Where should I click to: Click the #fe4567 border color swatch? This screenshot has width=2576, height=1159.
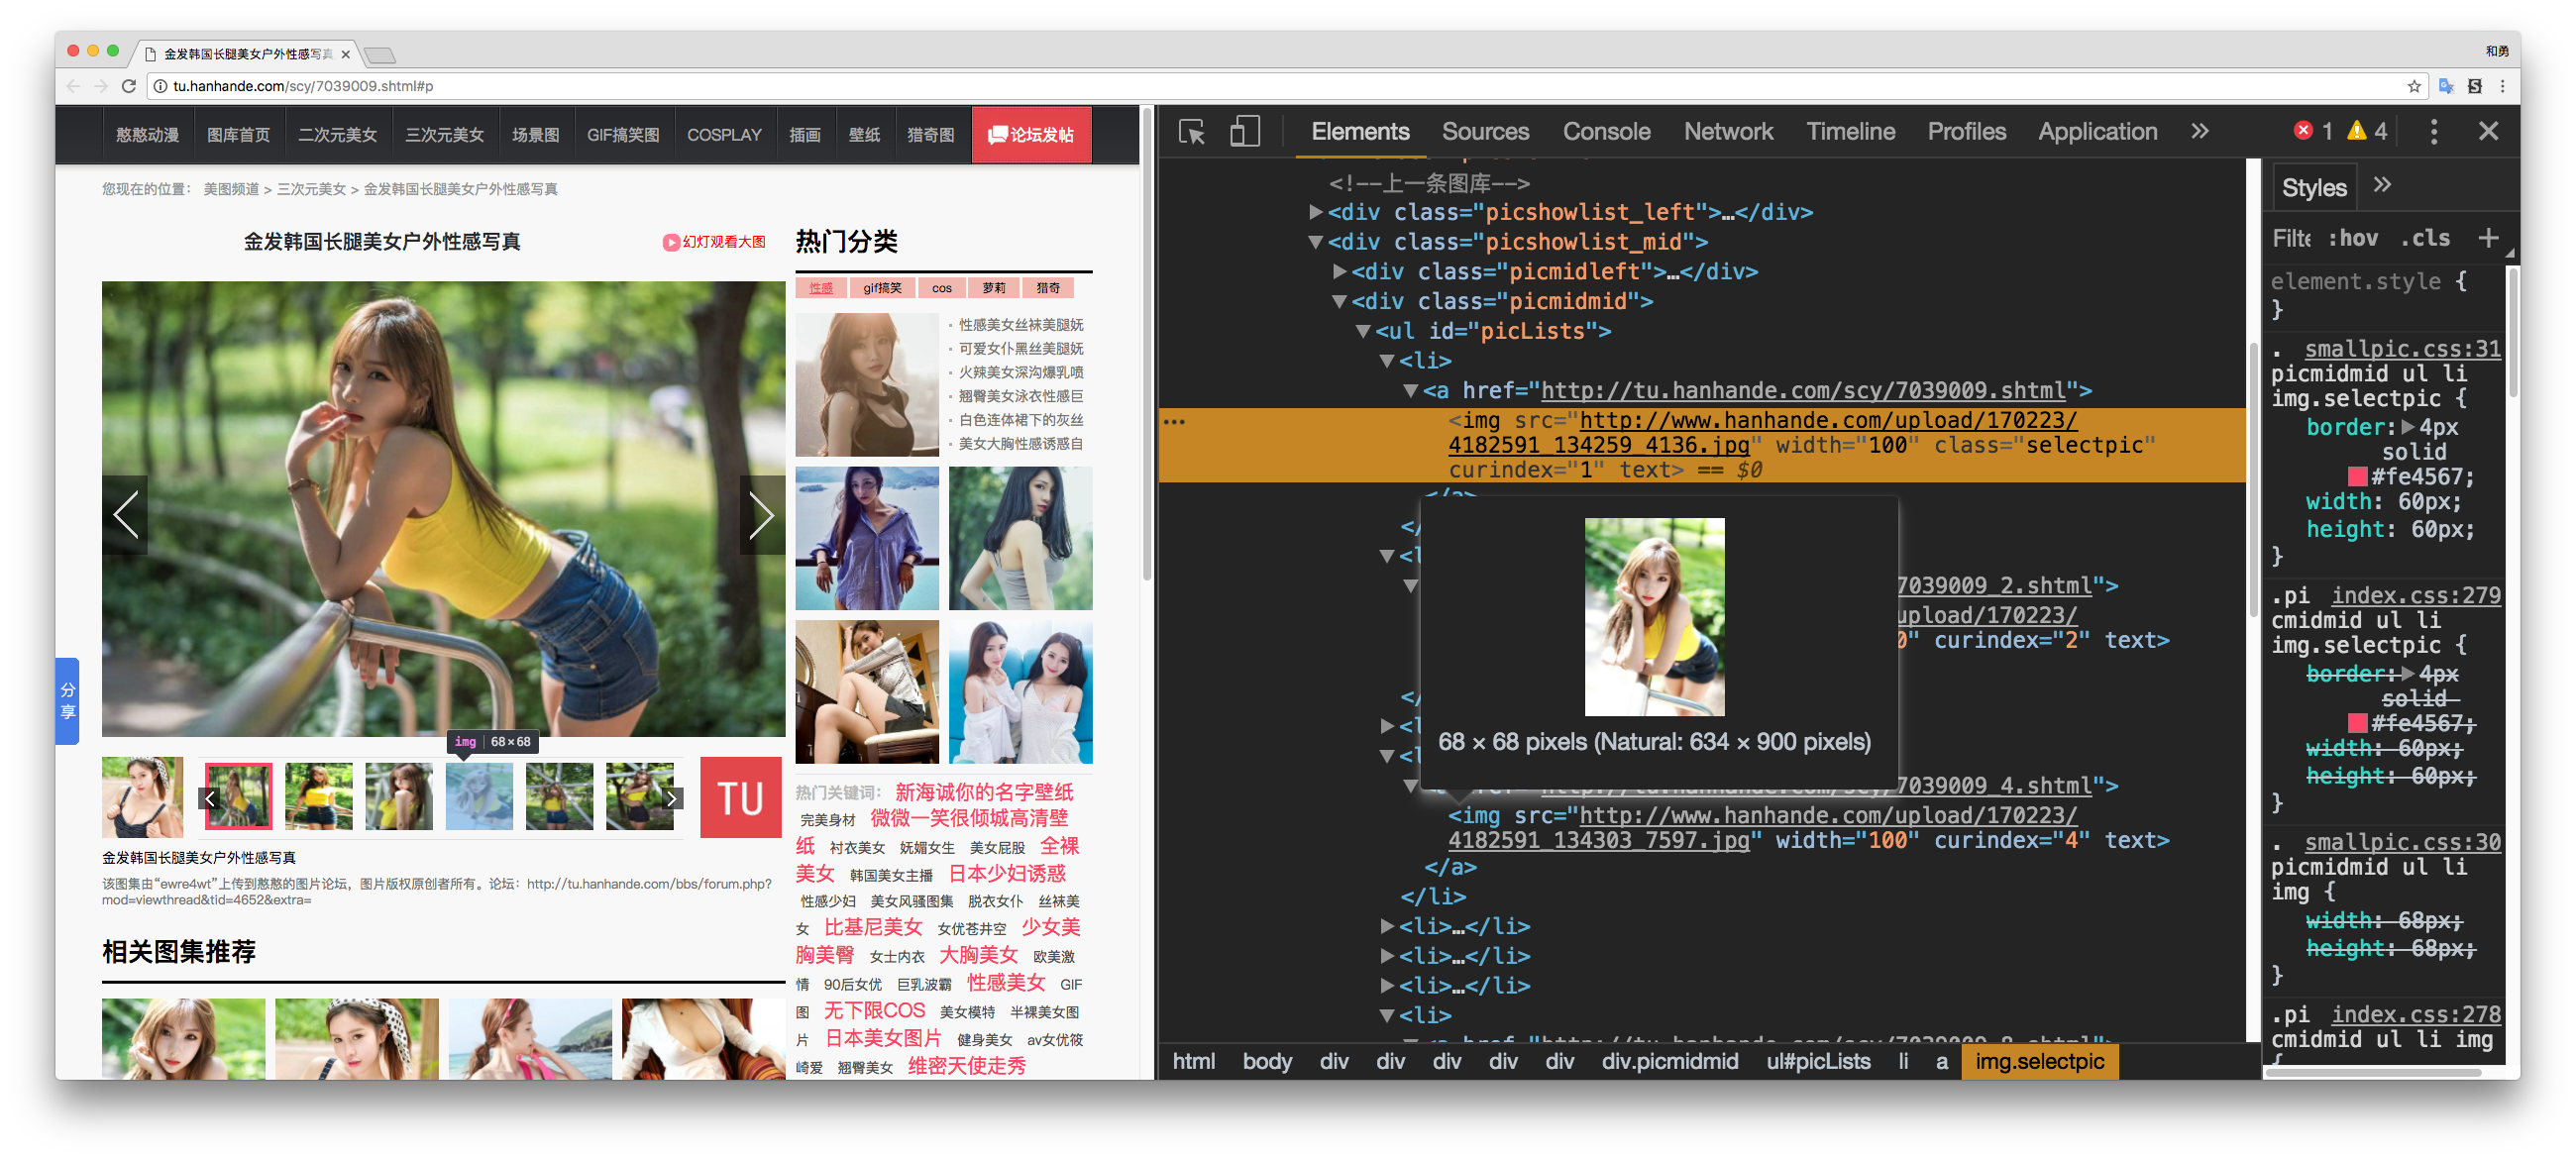coord(2357,477)
